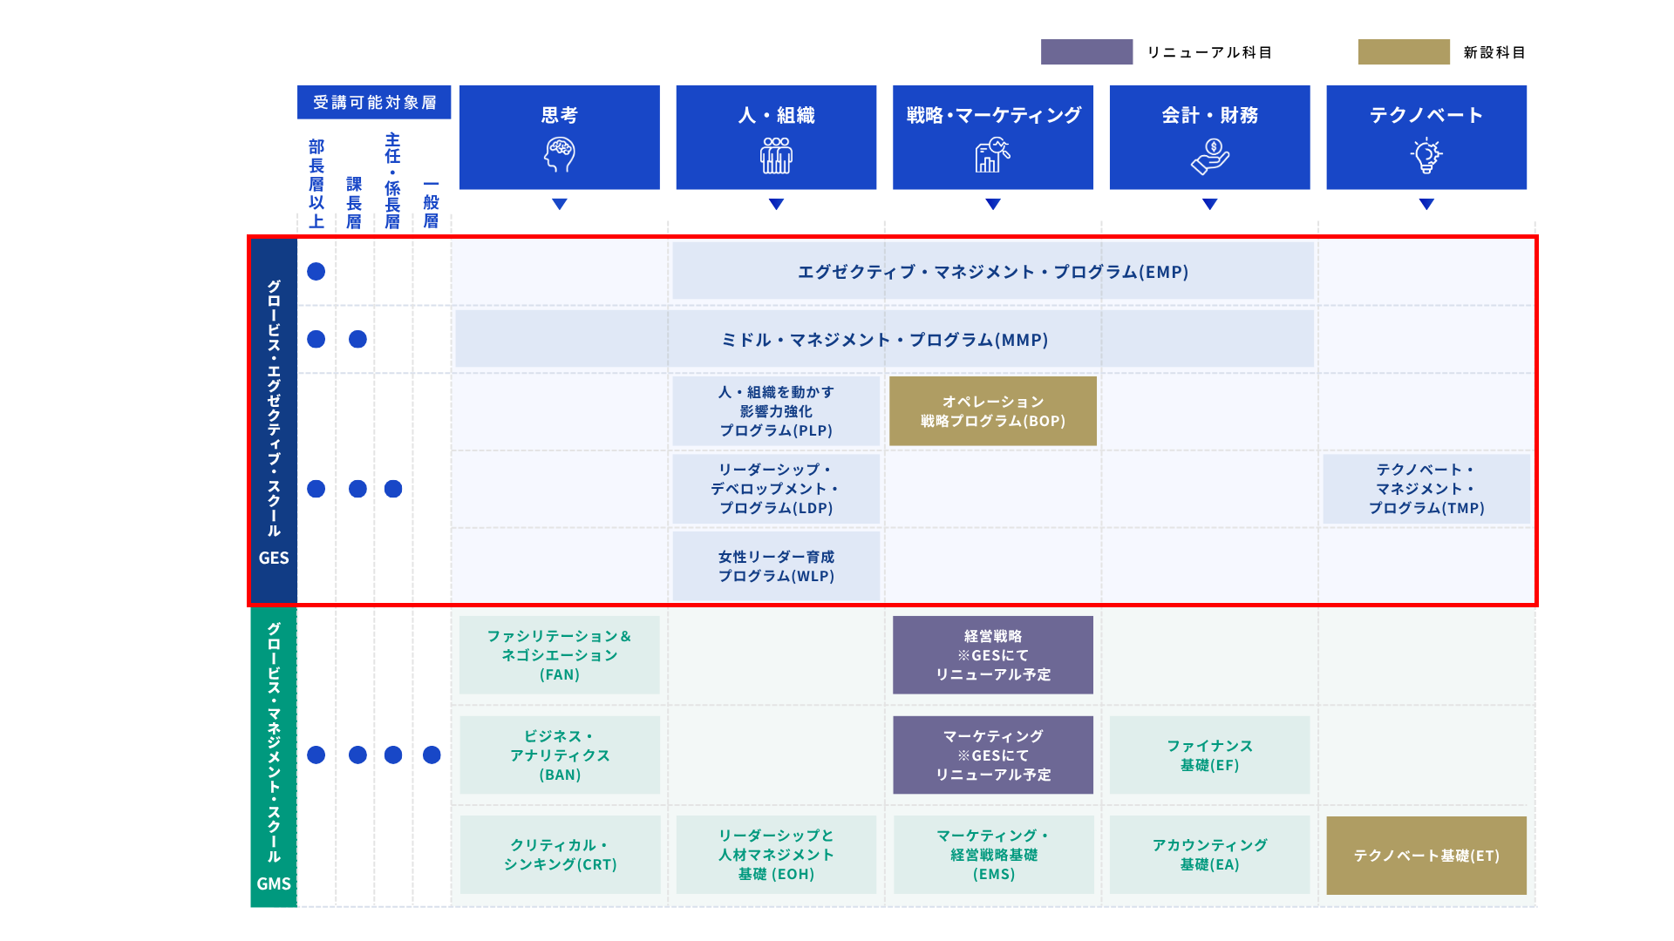
Task: Open 人・組織を動かす影響力強化プログラム(PLP)
Action: [x=776, y=411]
